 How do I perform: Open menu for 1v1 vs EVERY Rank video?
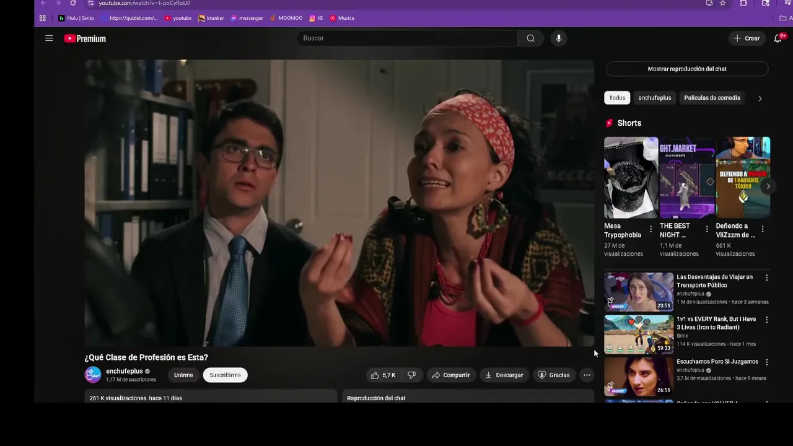[x=767, y=320]
